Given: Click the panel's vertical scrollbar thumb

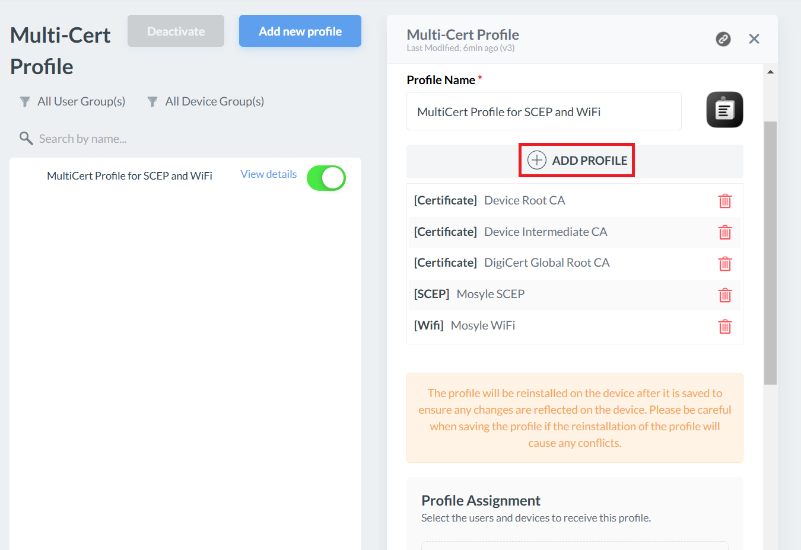Looking at the screenshot, I should (x=770, y=253).
